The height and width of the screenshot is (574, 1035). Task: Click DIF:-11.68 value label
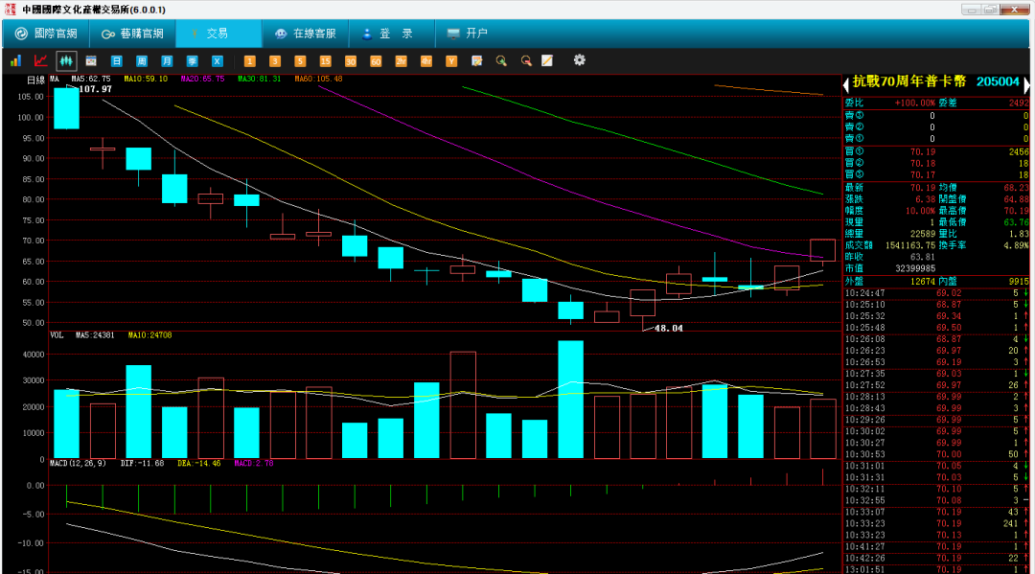coord(143,463)
